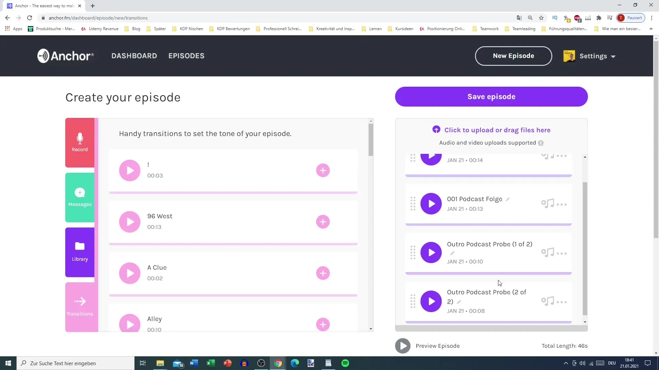
Task: Click the Save episode button
Action: pos(492,97)
